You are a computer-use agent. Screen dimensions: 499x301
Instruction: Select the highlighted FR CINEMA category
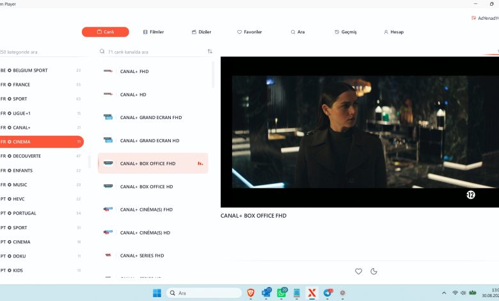(42, 142)
